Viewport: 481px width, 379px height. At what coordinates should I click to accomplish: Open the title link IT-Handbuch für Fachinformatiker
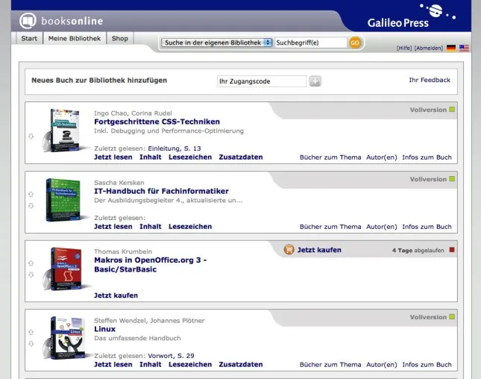[x=161, y=191]
